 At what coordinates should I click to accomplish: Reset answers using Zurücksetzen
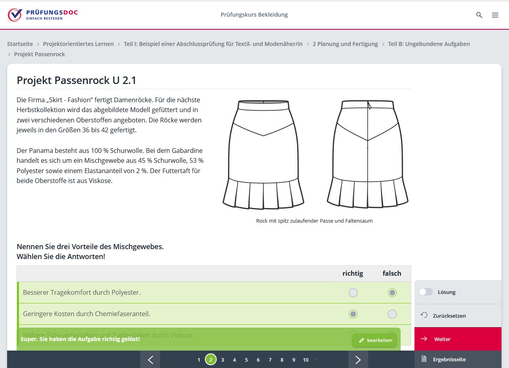point(448,316)
